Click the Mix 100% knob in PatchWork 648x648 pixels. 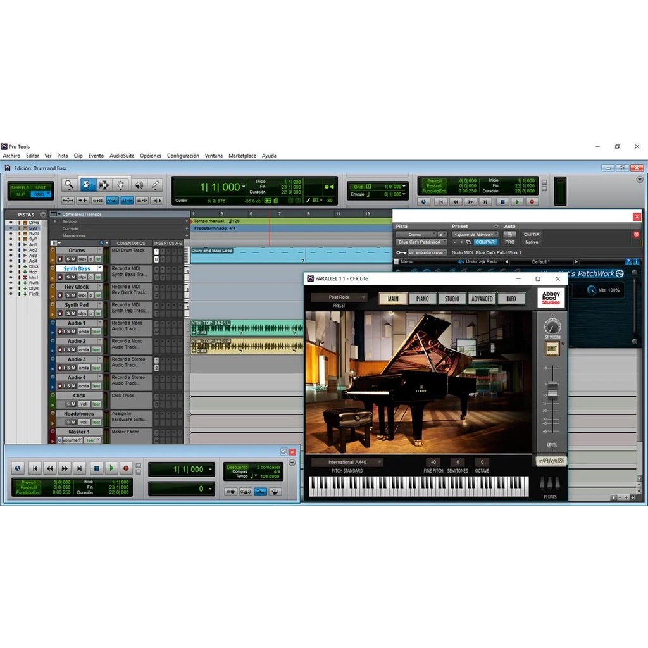(592, 290)
